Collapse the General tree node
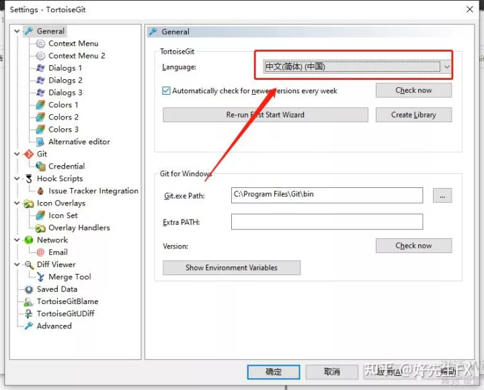 17,31
